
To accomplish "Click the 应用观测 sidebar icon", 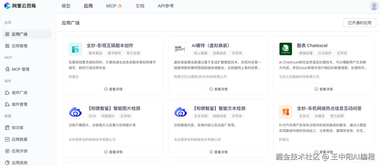I will (x=7, y=162).
